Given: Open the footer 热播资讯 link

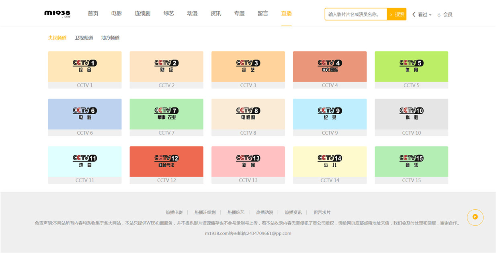Looking at the screenshot, I should click(293, 213).
